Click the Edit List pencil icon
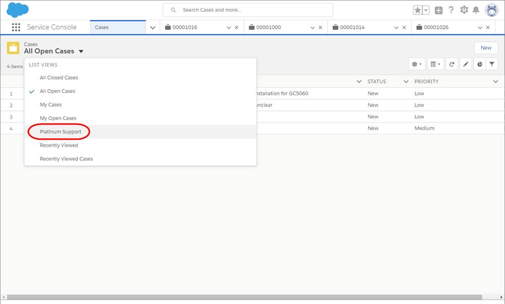This screenshot has width=505, height=304. [x=466, y=64]
